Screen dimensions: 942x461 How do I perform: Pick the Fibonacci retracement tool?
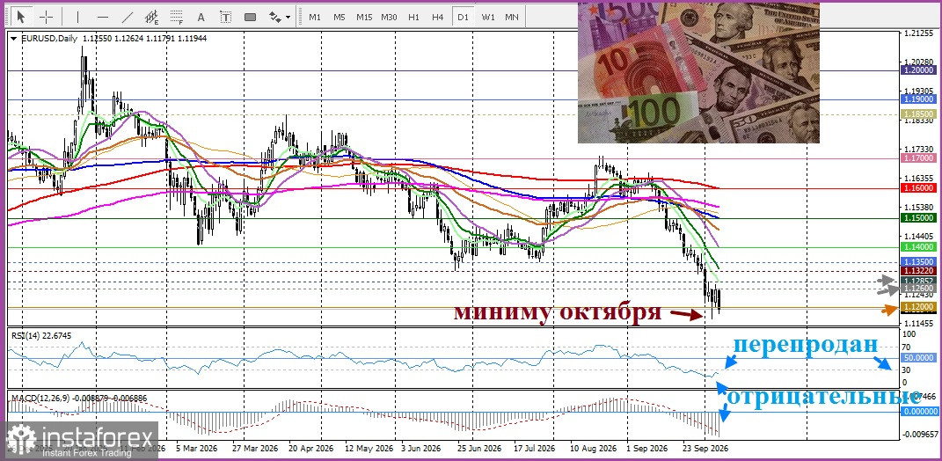pyautogui.click(x=177, y=17)
